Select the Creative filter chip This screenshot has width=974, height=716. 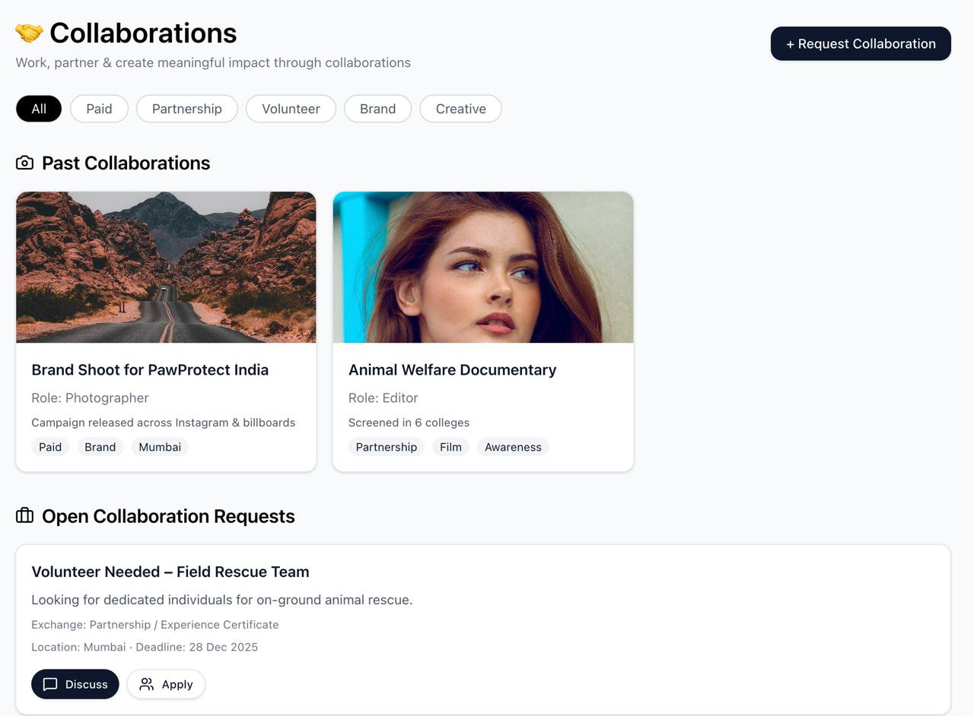pos(460,109)
